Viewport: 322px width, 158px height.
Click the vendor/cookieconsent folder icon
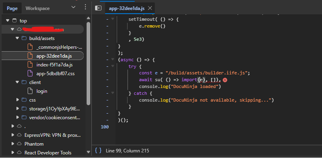click(x=24, y=118)
